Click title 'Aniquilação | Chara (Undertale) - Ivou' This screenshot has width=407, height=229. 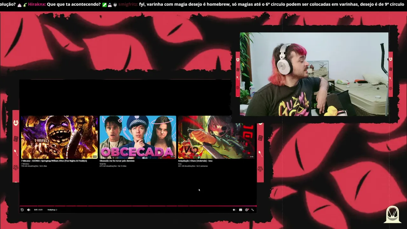click(195, 161)
